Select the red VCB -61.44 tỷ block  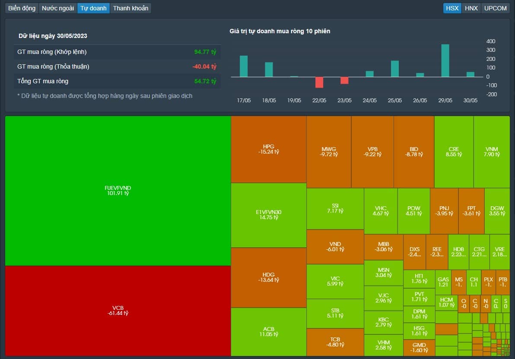(x=118, y=311)
